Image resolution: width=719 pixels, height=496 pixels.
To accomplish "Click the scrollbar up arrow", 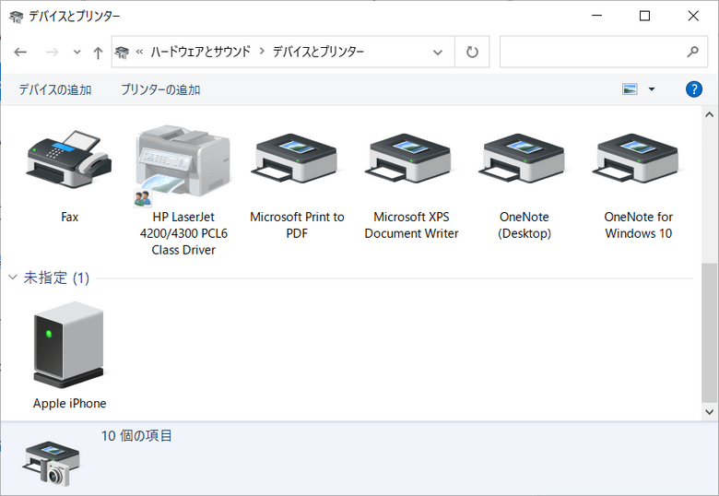I will [709, 114].
